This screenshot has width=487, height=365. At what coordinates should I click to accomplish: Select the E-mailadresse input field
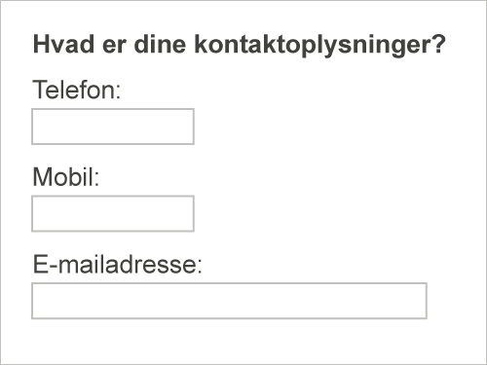pos(229,301)
